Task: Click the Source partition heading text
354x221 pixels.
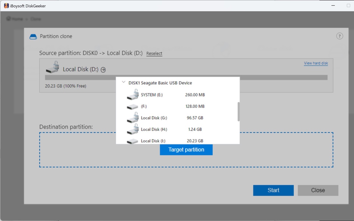Action: pyautogui.click(x=91, y=53)
